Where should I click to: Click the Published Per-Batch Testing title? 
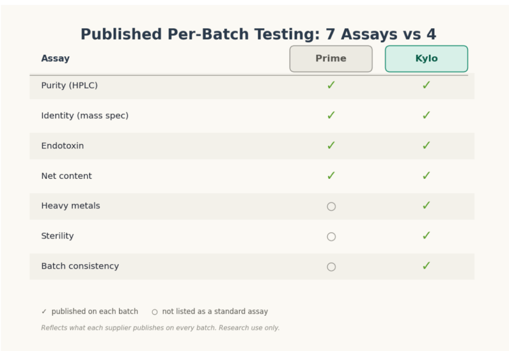pyautogui.click(x=258, y=34)
